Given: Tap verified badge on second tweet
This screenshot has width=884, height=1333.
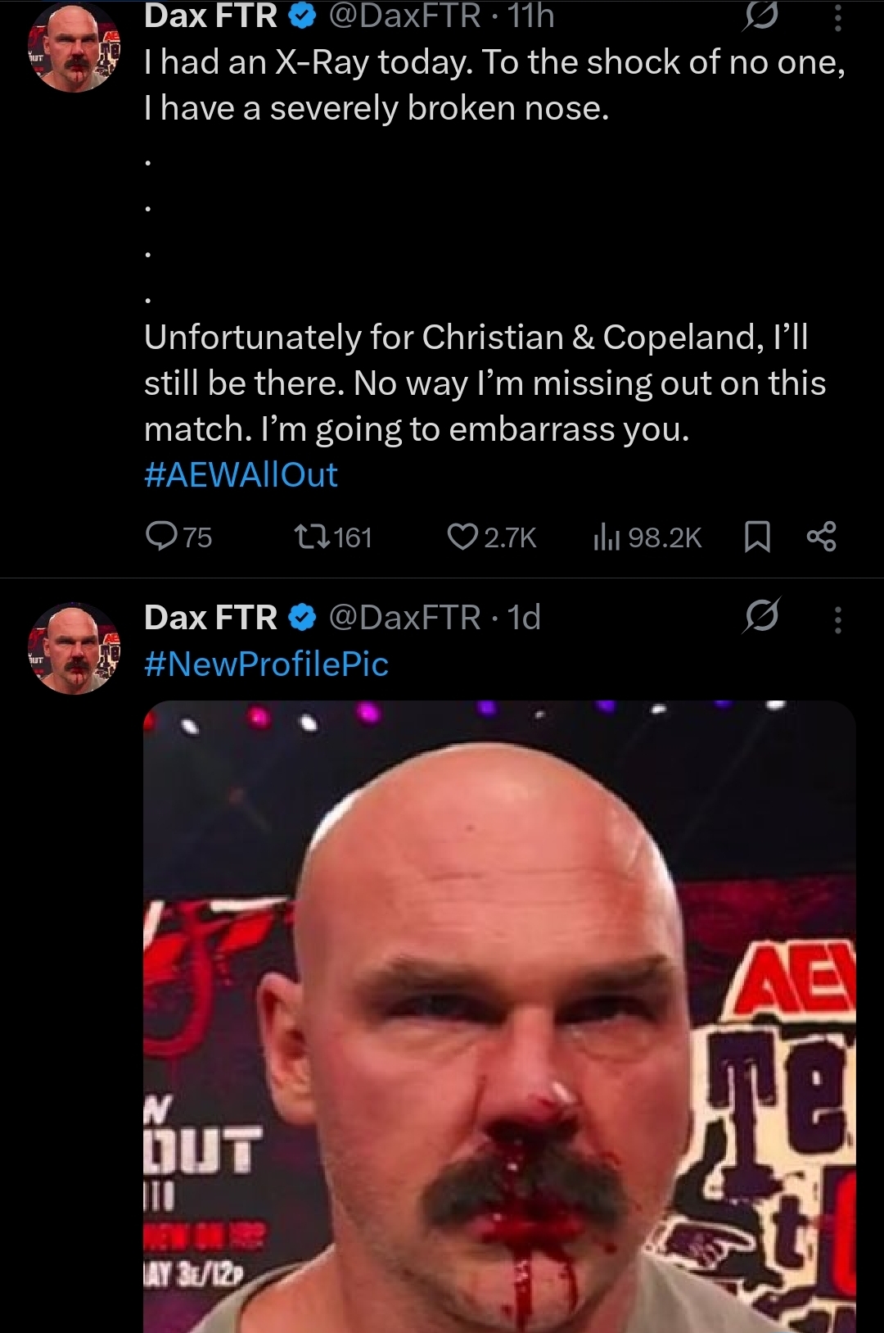Looking at the screenshot, I should point(304,618).
